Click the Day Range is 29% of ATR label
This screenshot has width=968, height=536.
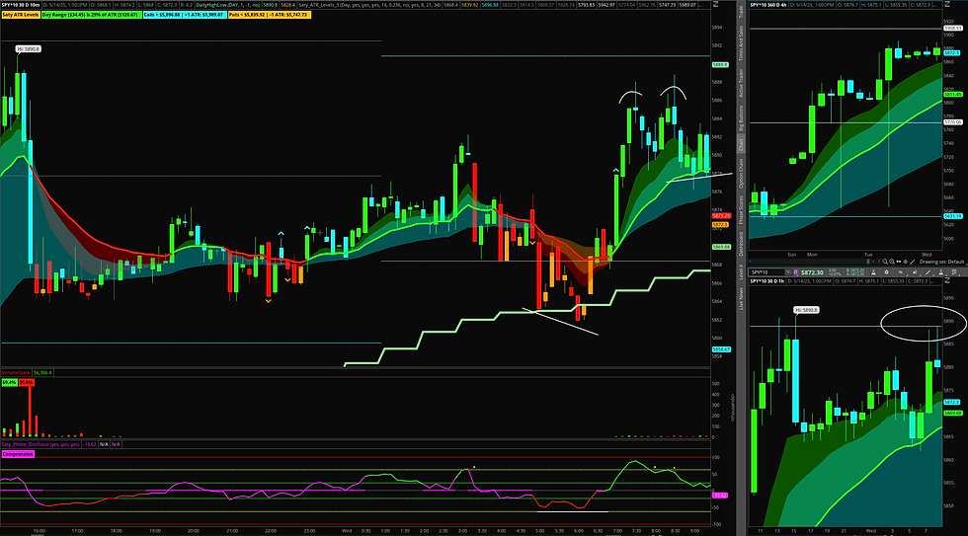coord(91,14)
